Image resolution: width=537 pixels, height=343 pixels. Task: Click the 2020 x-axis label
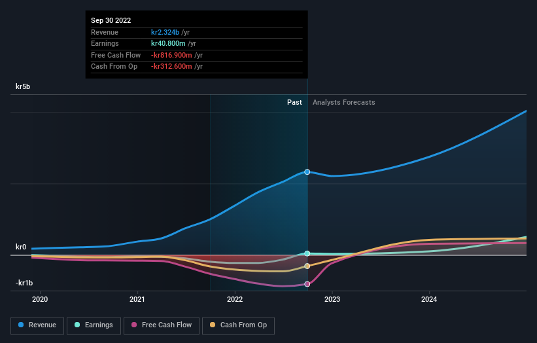pos(40,300)
